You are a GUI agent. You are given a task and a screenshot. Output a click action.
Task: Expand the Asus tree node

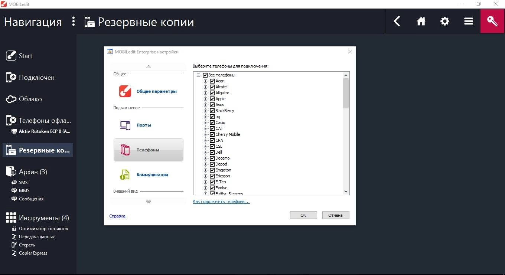[206, 105]
